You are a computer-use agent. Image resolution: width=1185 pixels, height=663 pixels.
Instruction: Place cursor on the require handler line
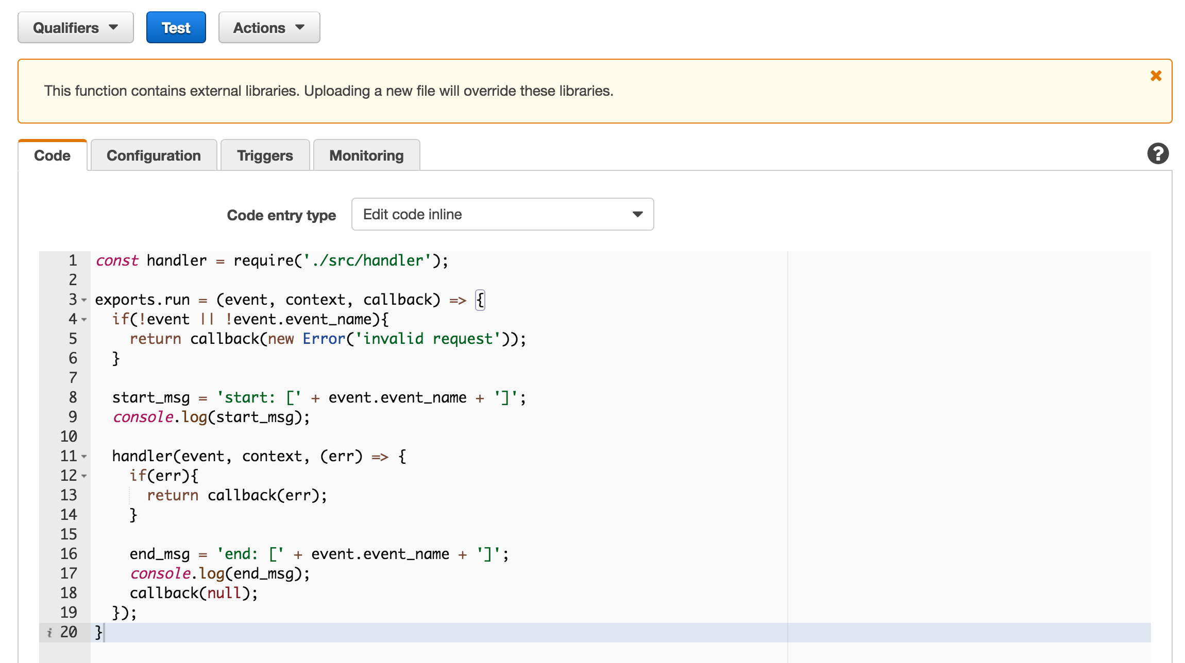point(272,260)
